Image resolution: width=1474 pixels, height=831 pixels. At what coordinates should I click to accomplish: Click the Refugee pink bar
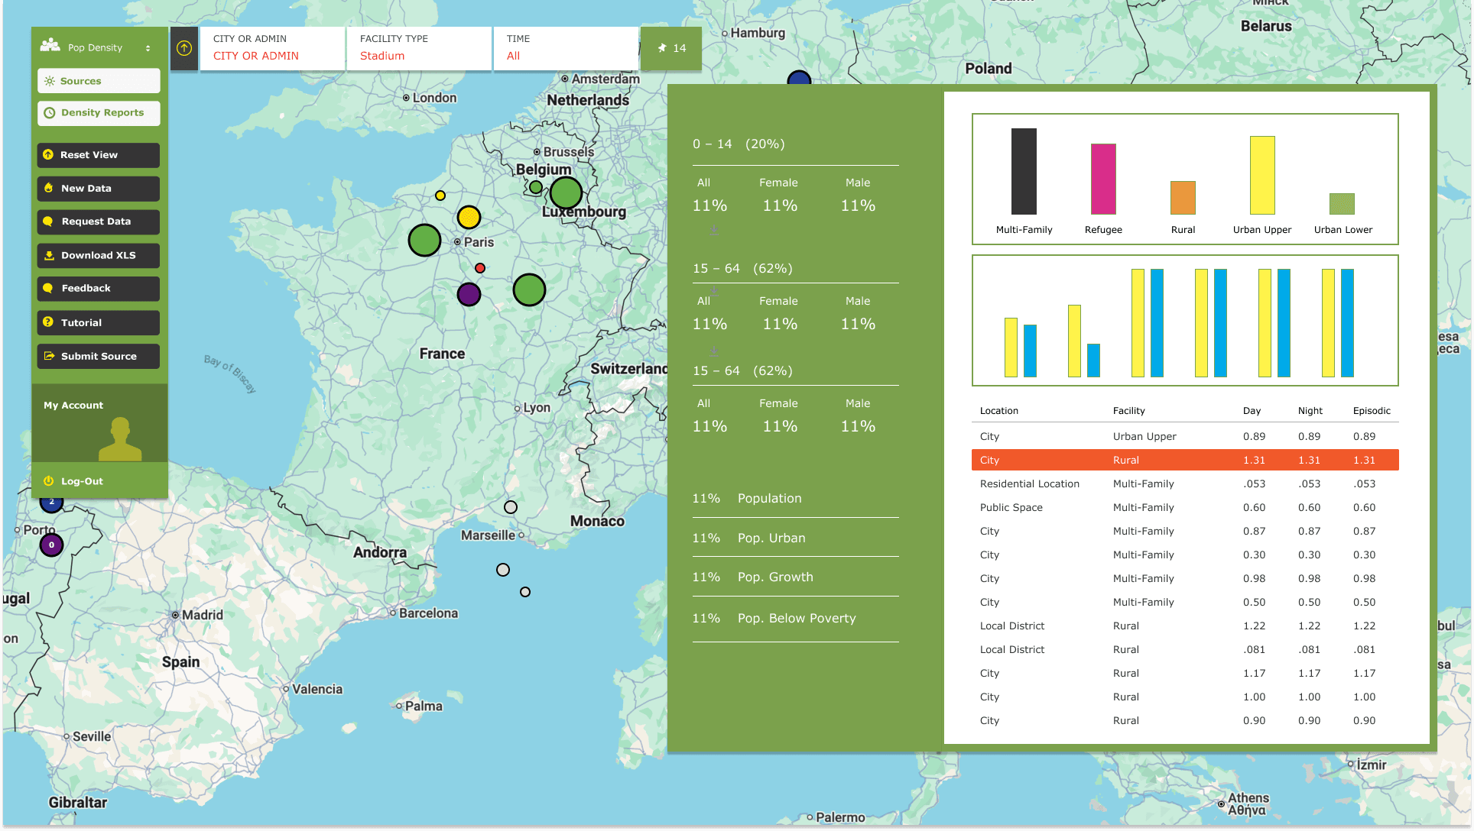coord(1103,179)
